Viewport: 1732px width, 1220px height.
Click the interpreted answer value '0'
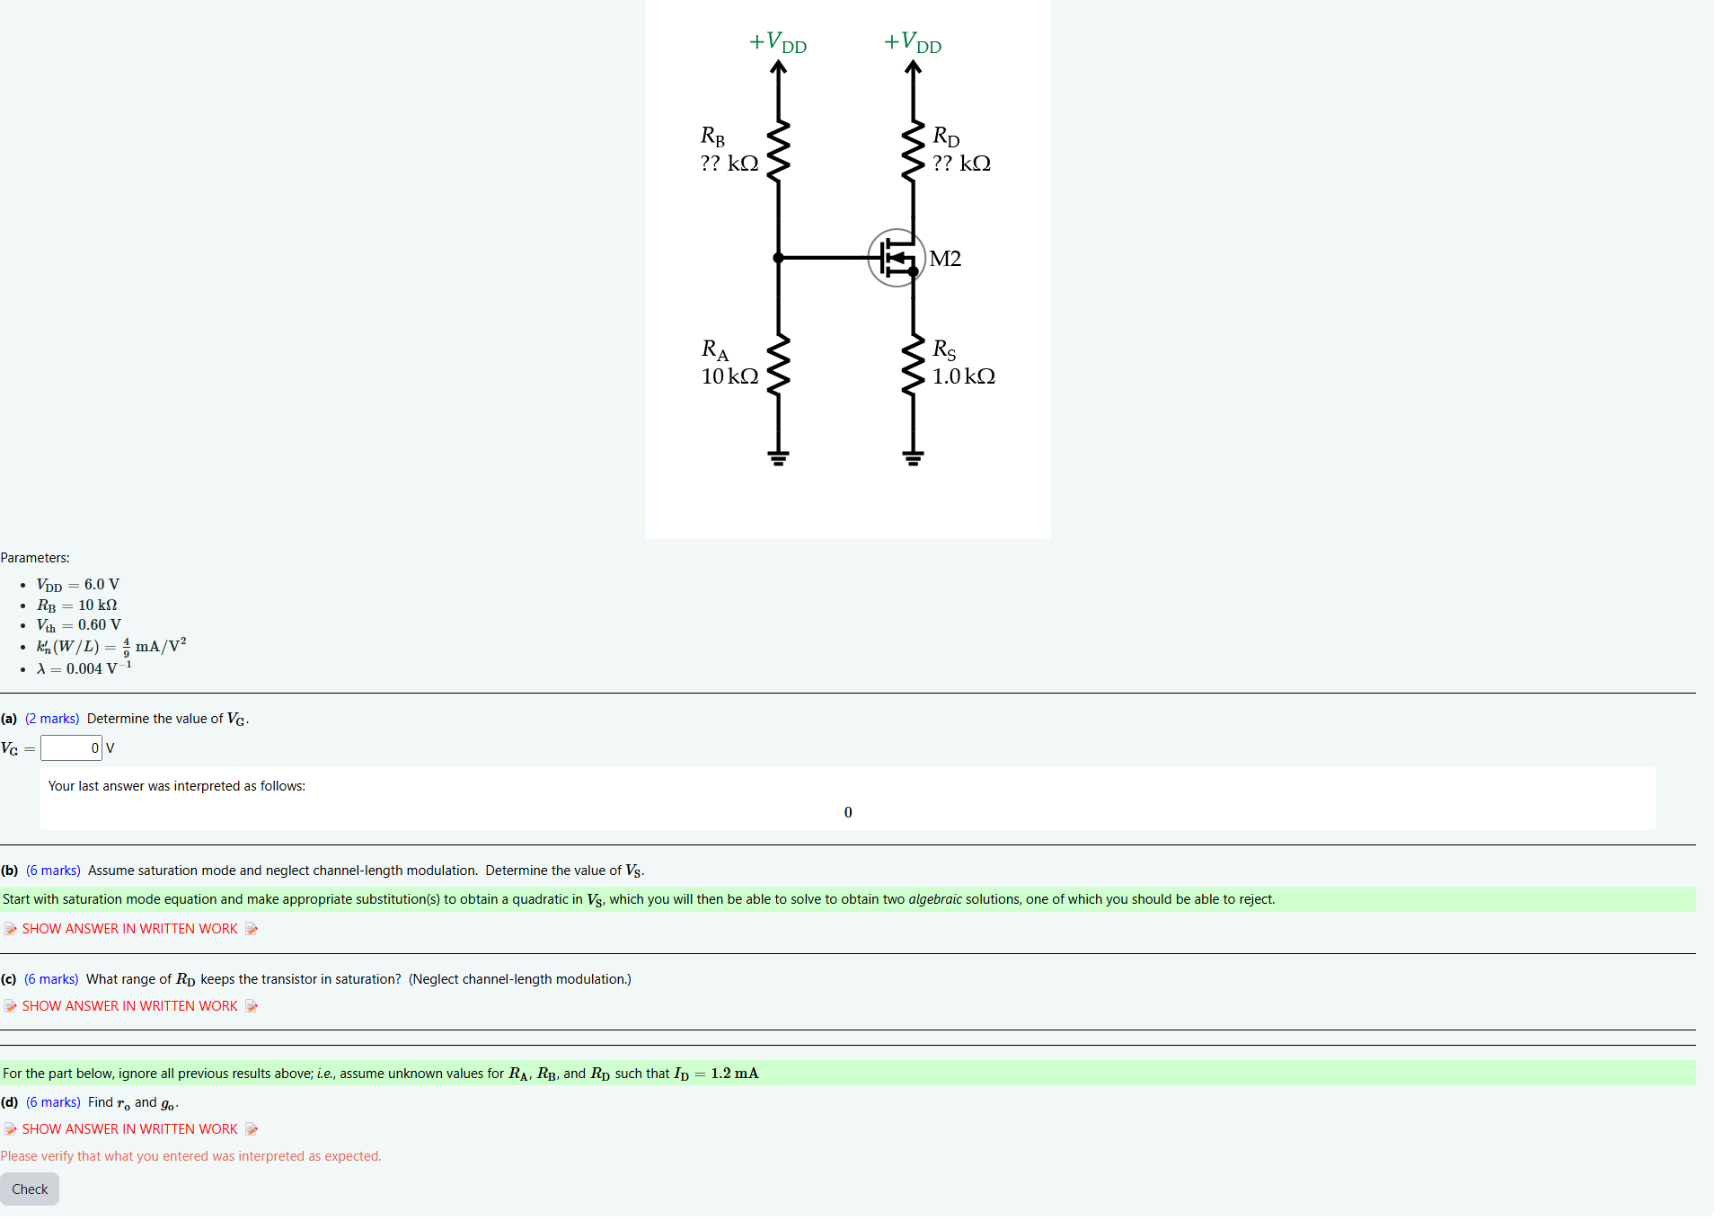[848, 813]
